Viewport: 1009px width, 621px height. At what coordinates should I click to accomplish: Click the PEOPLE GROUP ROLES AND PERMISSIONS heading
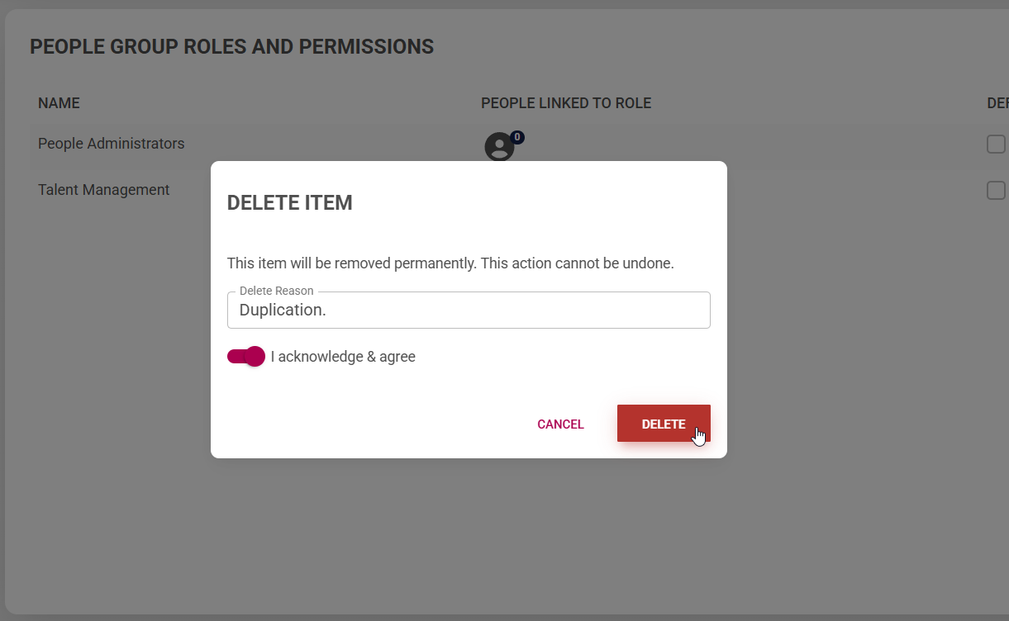click(x=231, y=46)
